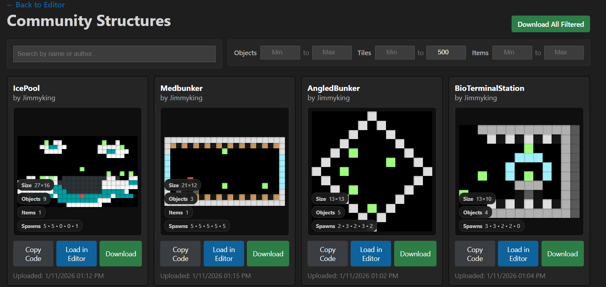The width and height of the screenshot is (606, 287).
Task: Click the Community Structures heading
Action: (x=89, y=21)
